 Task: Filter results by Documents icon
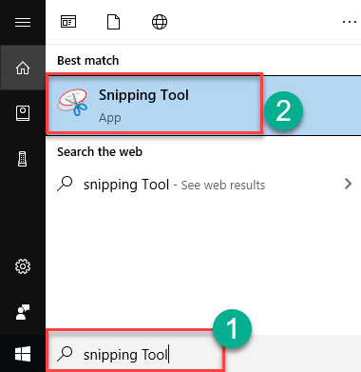coord(114,22)
